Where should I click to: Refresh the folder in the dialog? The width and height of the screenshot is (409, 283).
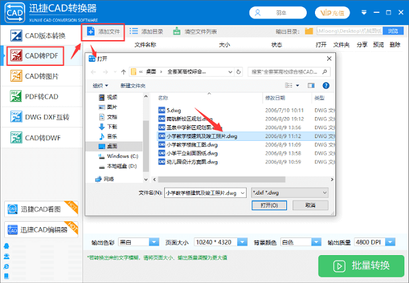click(239, 72)
